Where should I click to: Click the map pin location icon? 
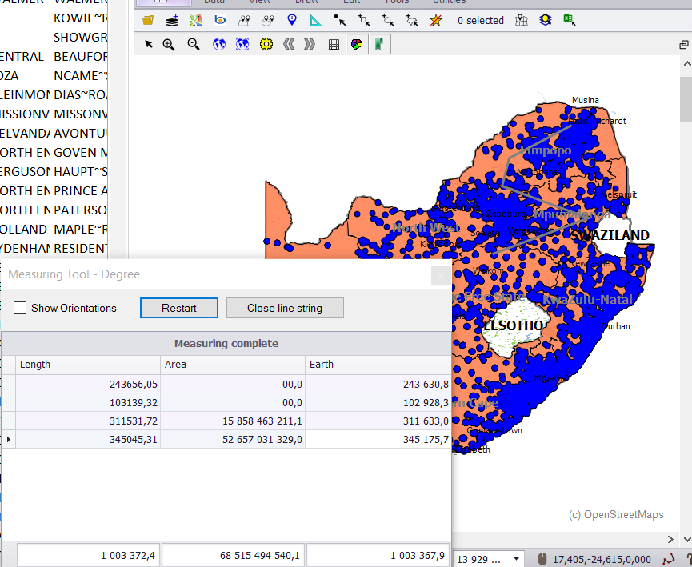(x=292, y=21)
